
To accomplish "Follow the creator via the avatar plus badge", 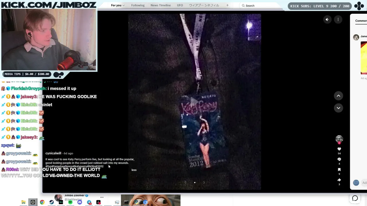I will click(339, 143).
